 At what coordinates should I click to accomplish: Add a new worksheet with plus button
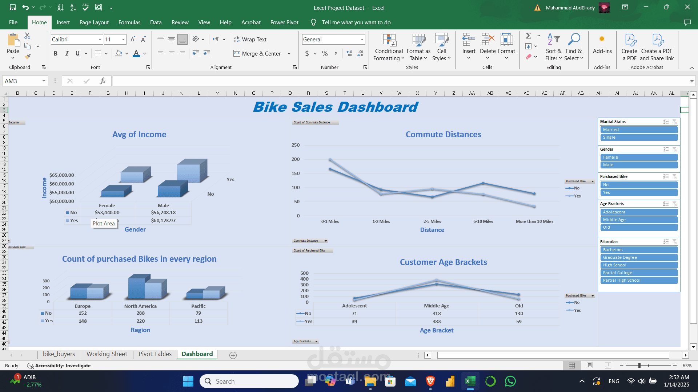(233, 355)
